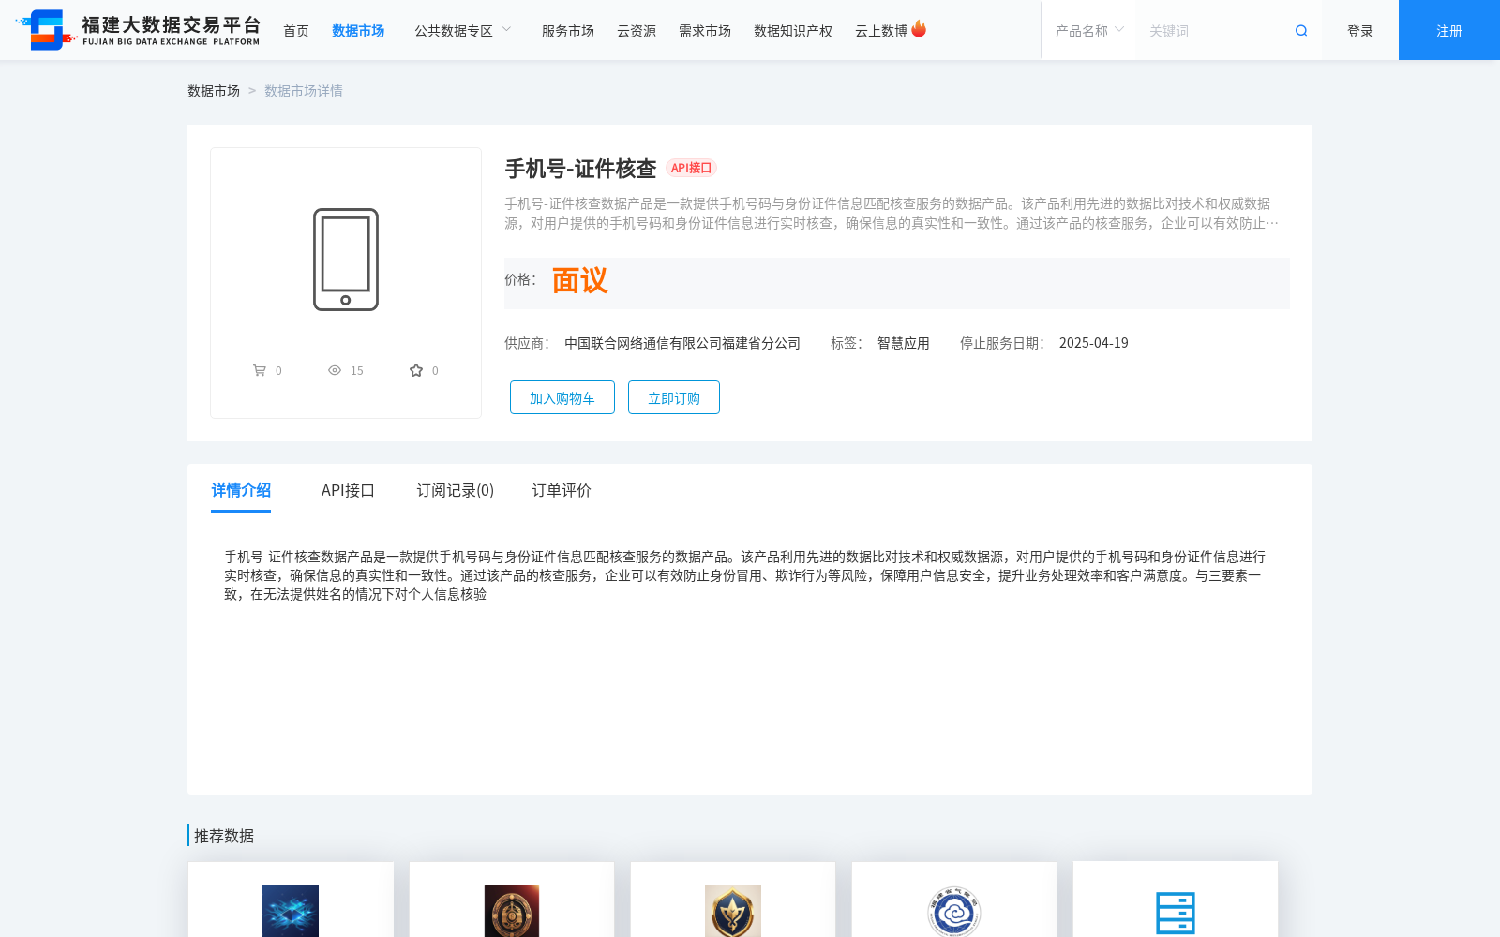The height and width of the screenshot is (937, 1500).
Task: Click the stop date 2025-04-19
Action: 1094,343
